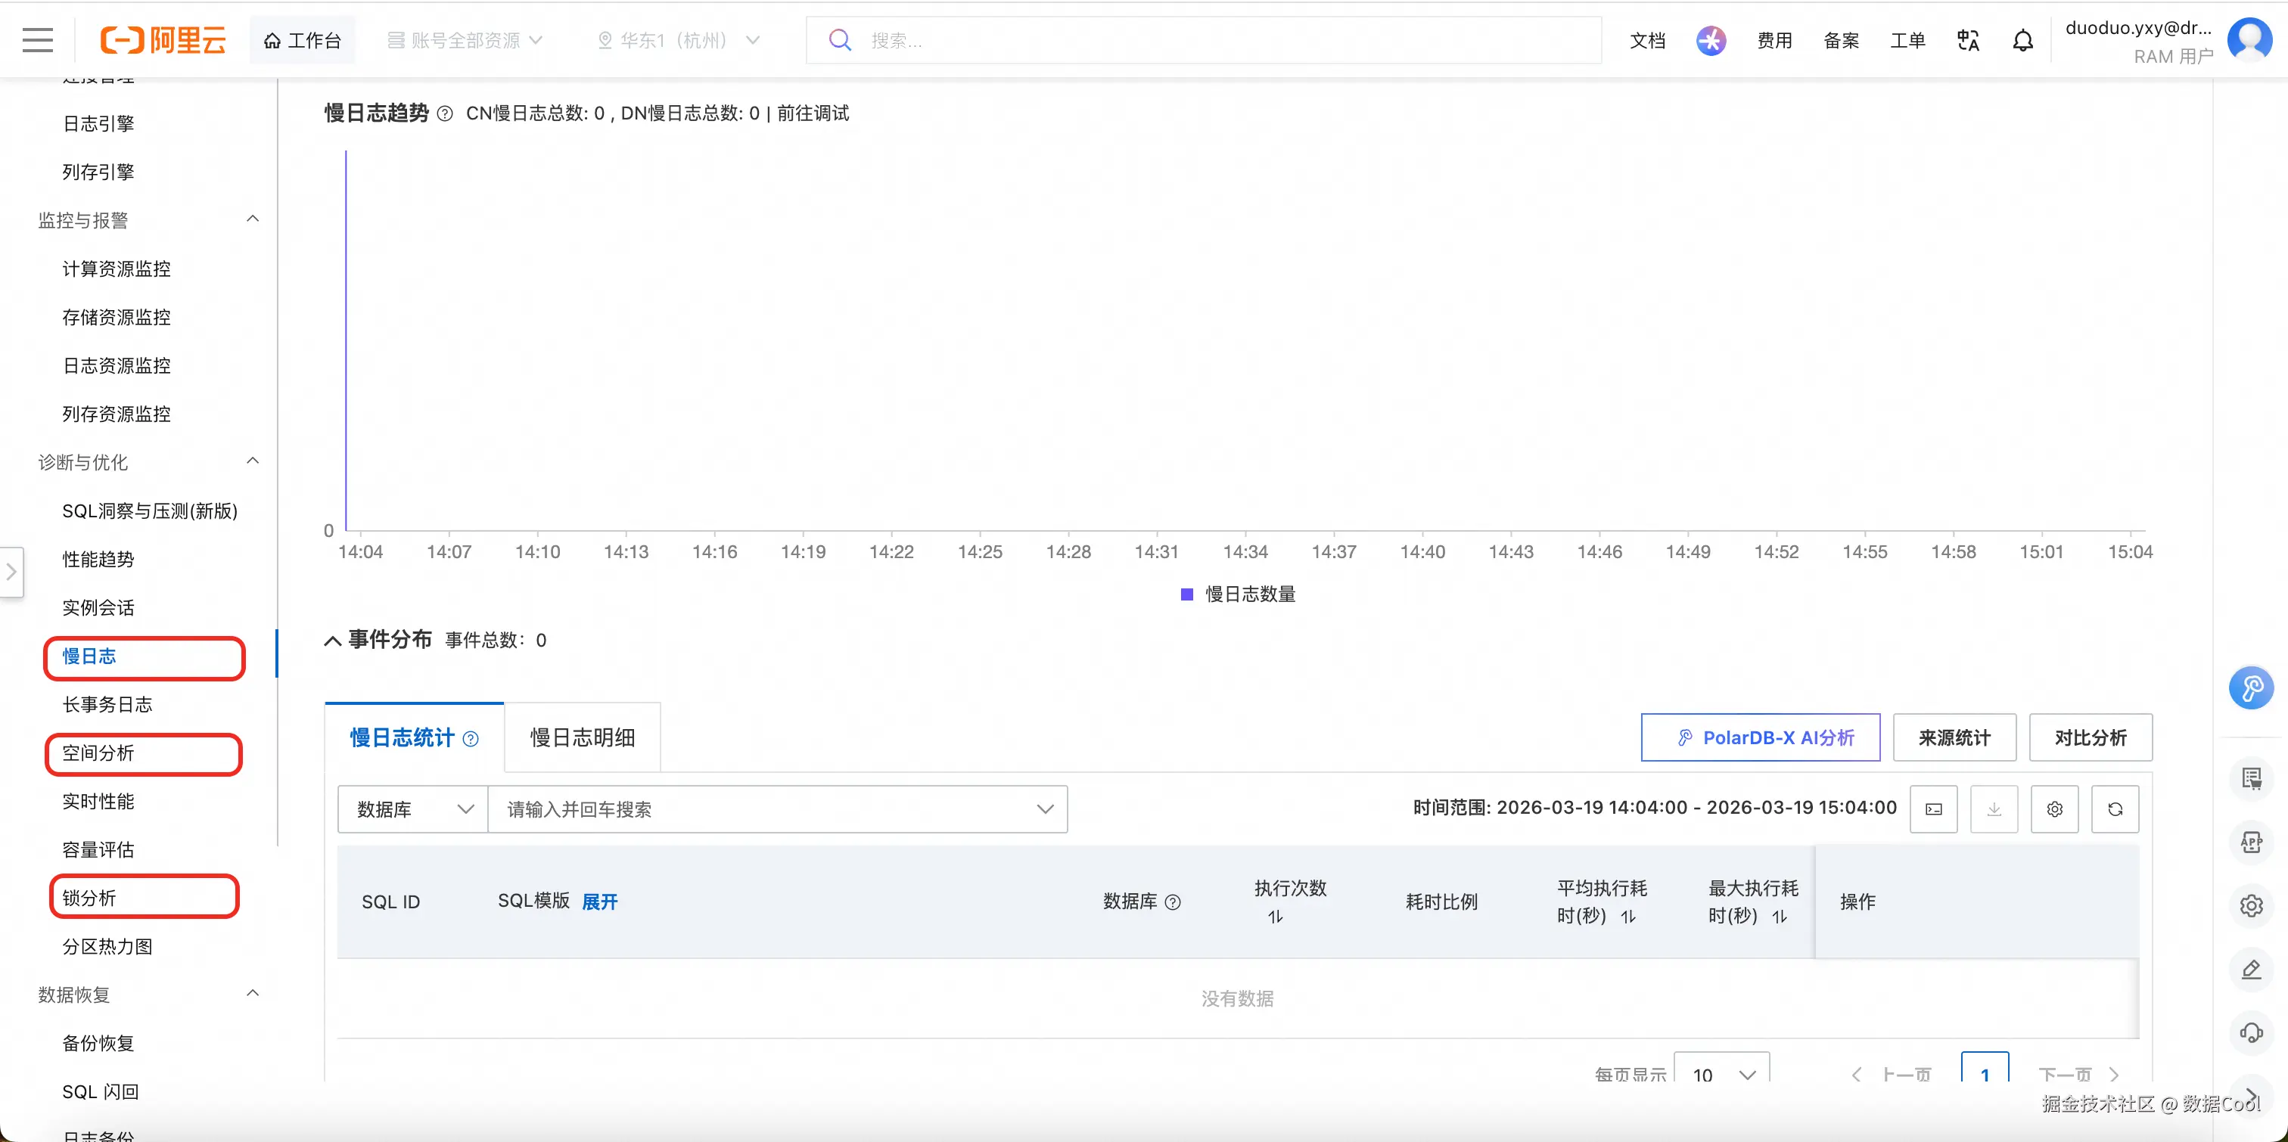Click the customer support headset icon
2288x1142 pixels.
2251,1033
